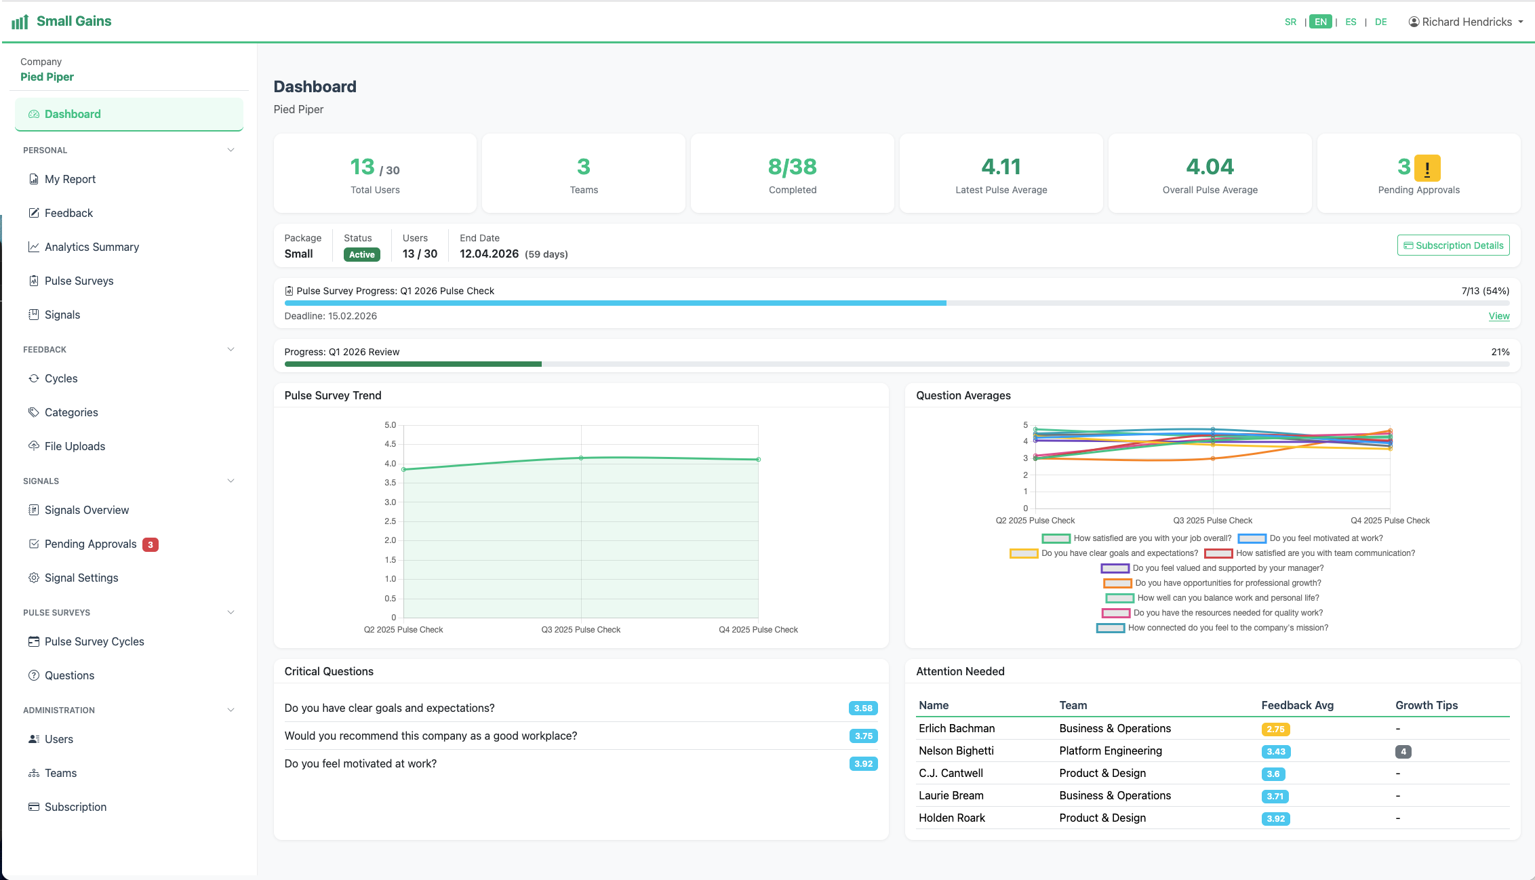Navigate to Signals Overview
1535x880 pixels.
[129, 510]
